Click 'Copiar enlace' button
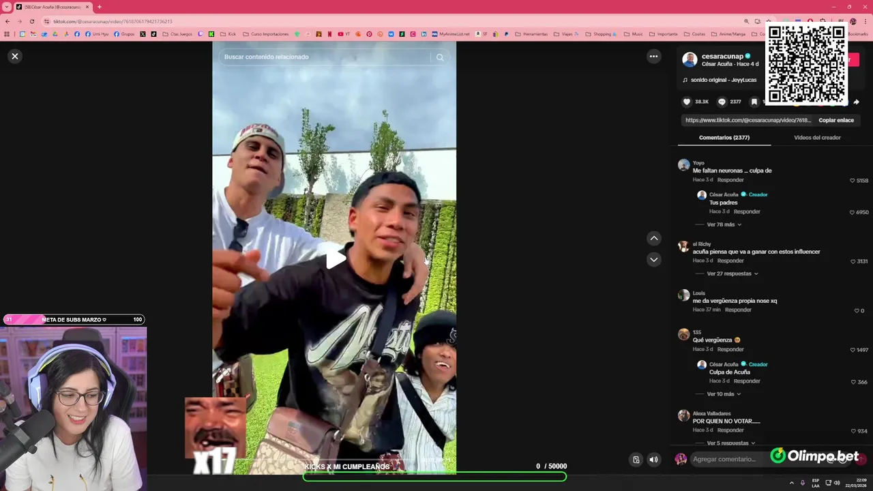Image resolution: width=873 pixels, height=491 pixels. point(836,120)
